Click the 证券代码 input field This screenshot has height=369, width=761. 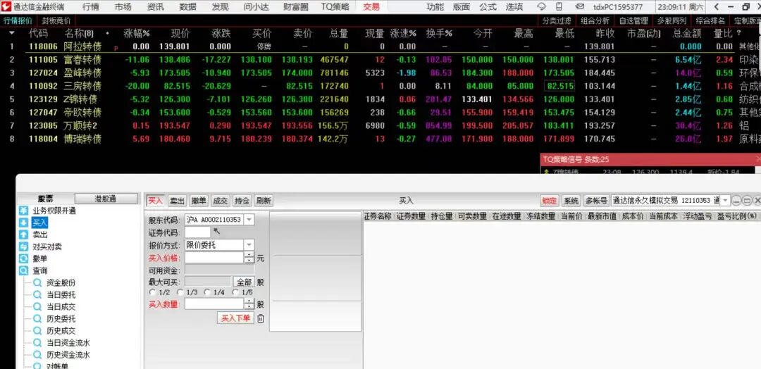coord(197,232)
